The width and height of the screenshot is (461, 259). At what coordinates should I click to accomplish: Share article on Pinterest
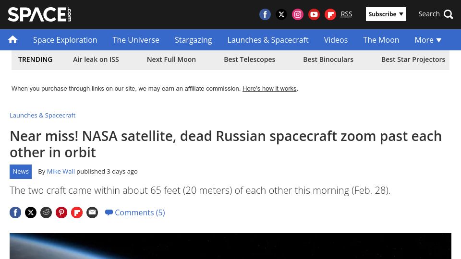pos(61,212)
